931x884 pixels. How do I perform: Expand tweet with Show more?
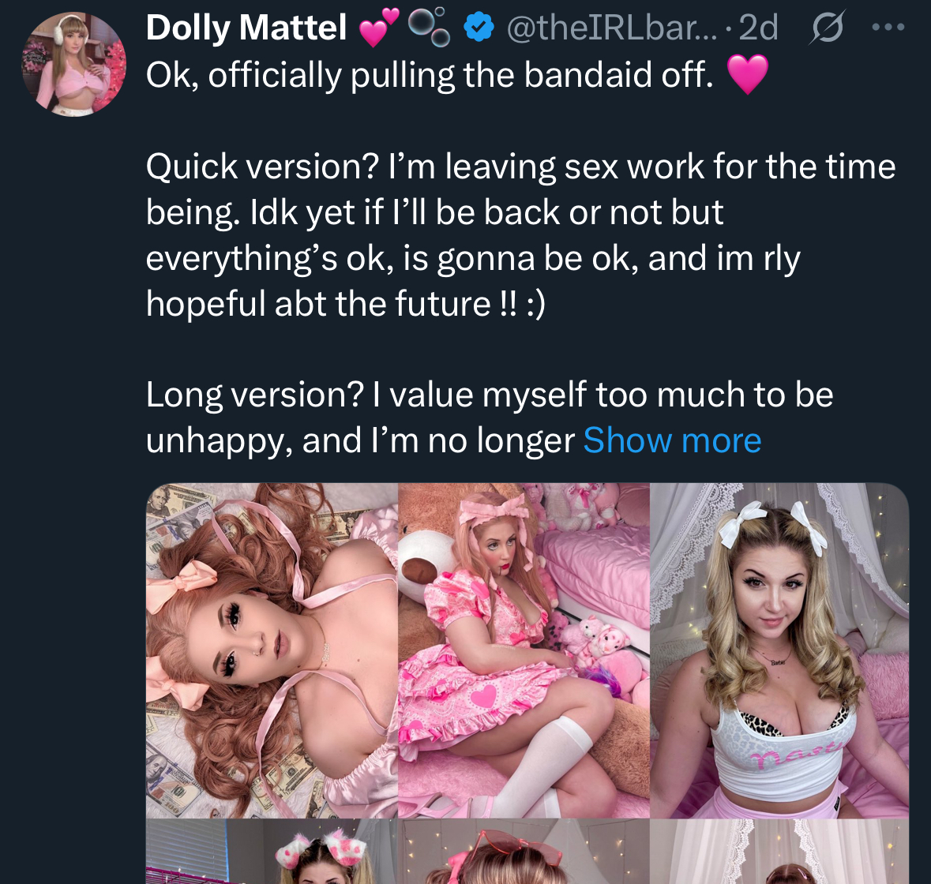point(672,440)
